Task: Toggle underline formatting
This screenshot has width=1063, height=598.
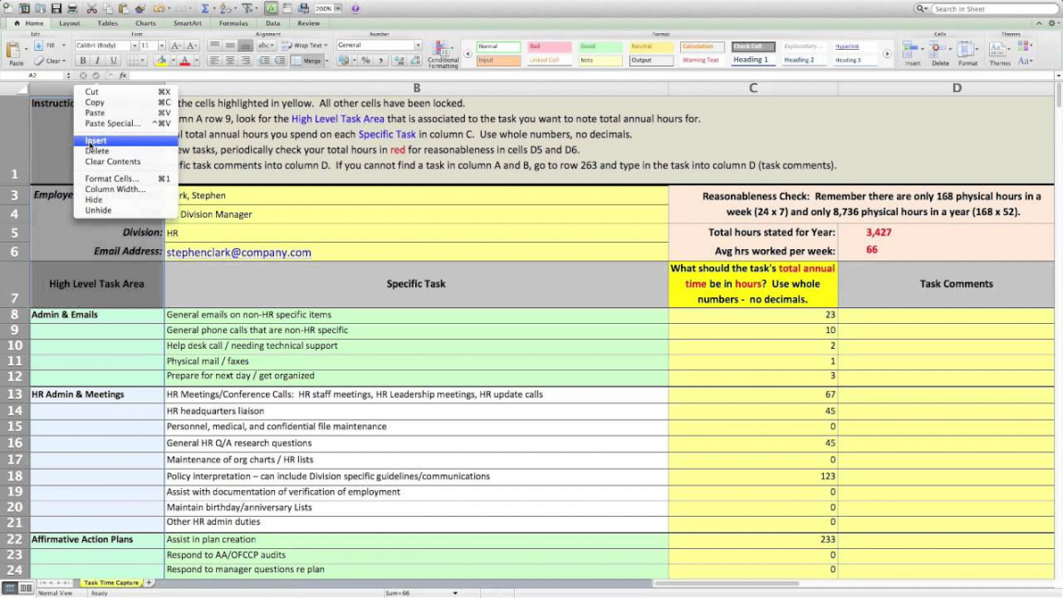Action: [113, 61]
